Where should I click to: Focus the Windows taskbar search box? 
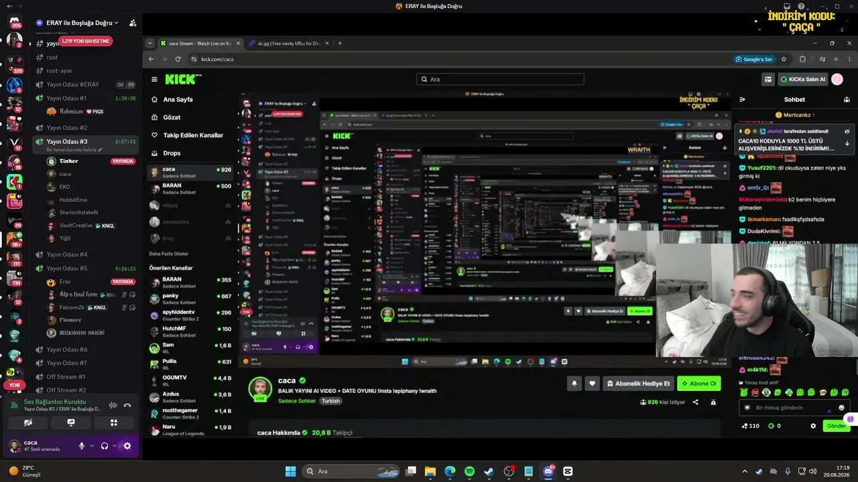351,471
